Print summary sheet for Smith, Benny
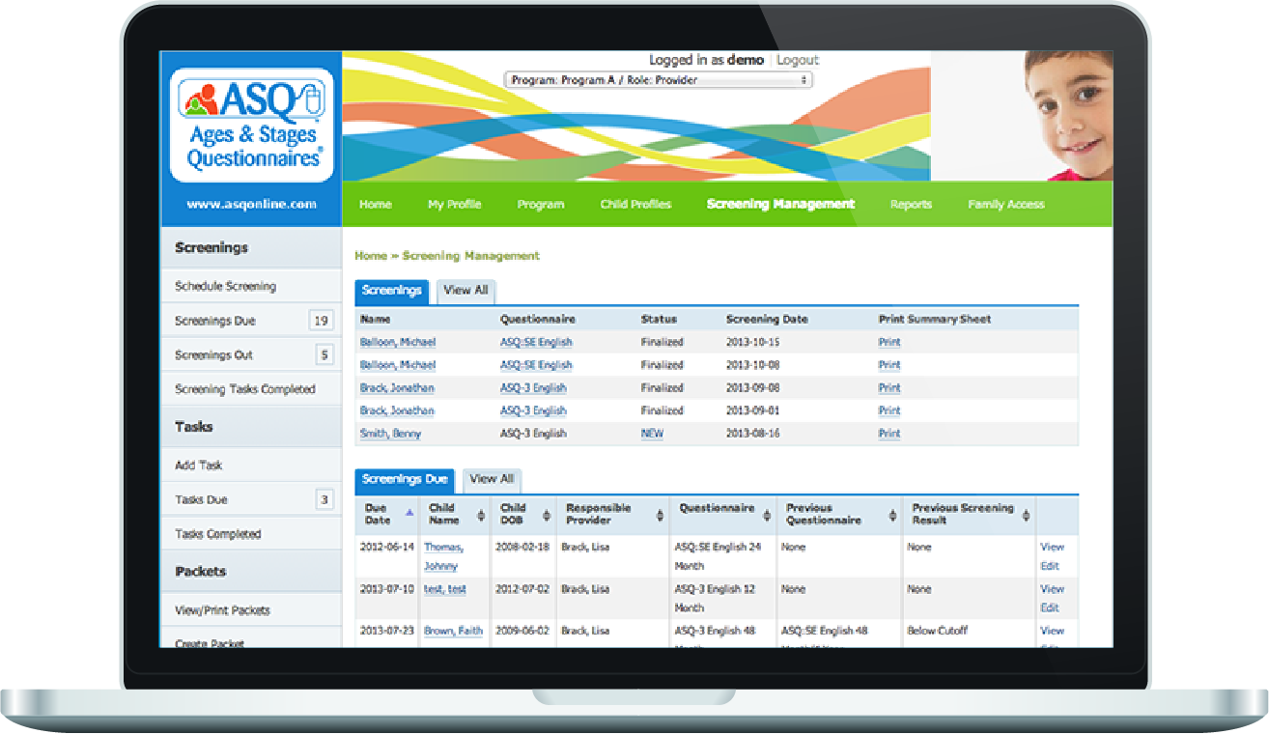 [x=888, y=434]
